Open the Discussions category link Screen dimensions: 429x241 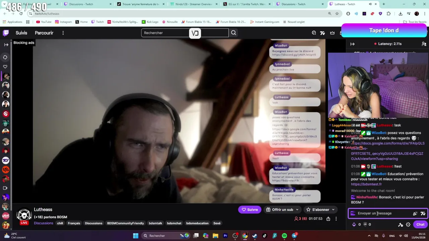(x=44, y=223)
